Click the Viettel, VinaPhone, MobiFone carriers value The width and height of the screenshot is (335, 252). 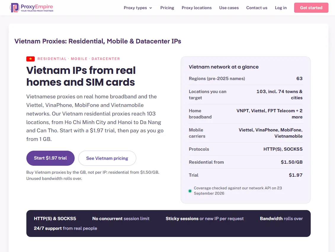pyautogui.click(x=270, y=133)
